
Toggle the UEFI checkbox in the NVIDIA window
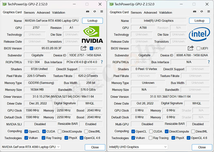point(91,48)
